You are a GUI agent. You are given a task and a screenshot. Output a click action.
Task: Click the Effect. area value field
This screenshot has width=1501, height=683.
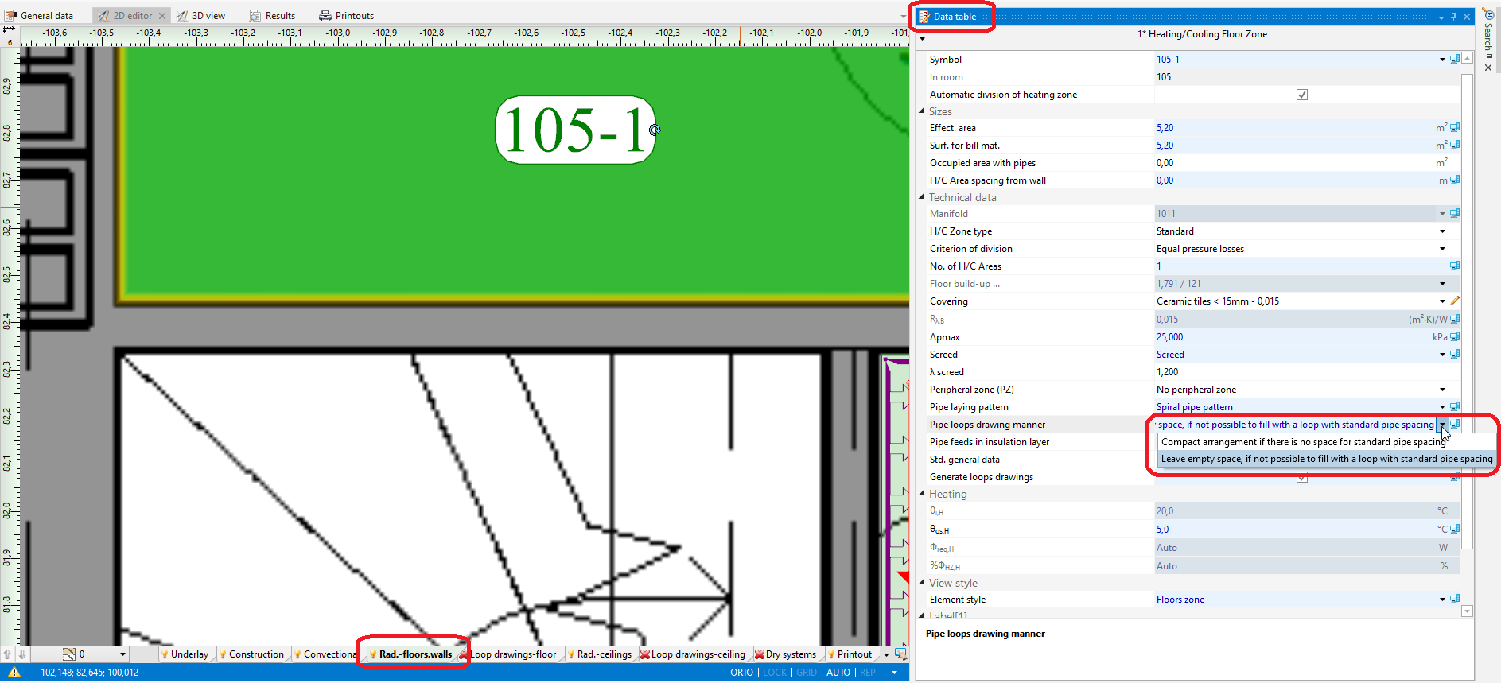pos(1289,128)
